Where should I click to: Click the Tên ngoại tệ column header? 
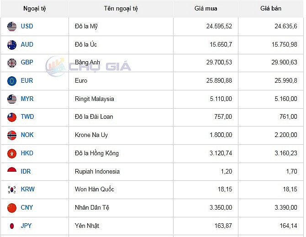point(121,9)
